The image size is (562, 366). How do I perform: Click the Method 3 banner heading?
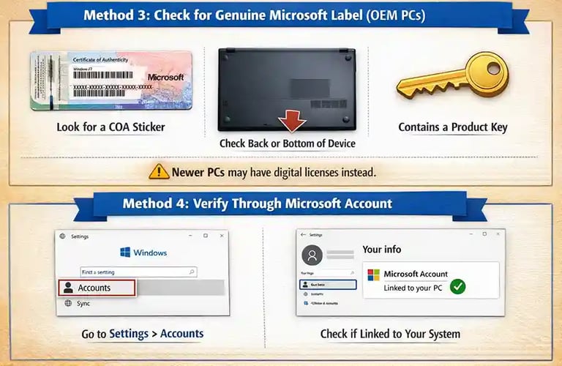255,15
